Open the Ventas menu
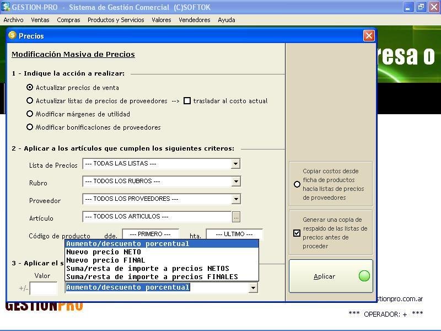 (40, 20)
